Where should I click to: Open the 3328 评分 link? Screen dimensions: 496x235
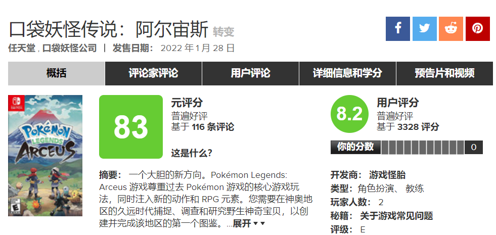tap(418, 127)
